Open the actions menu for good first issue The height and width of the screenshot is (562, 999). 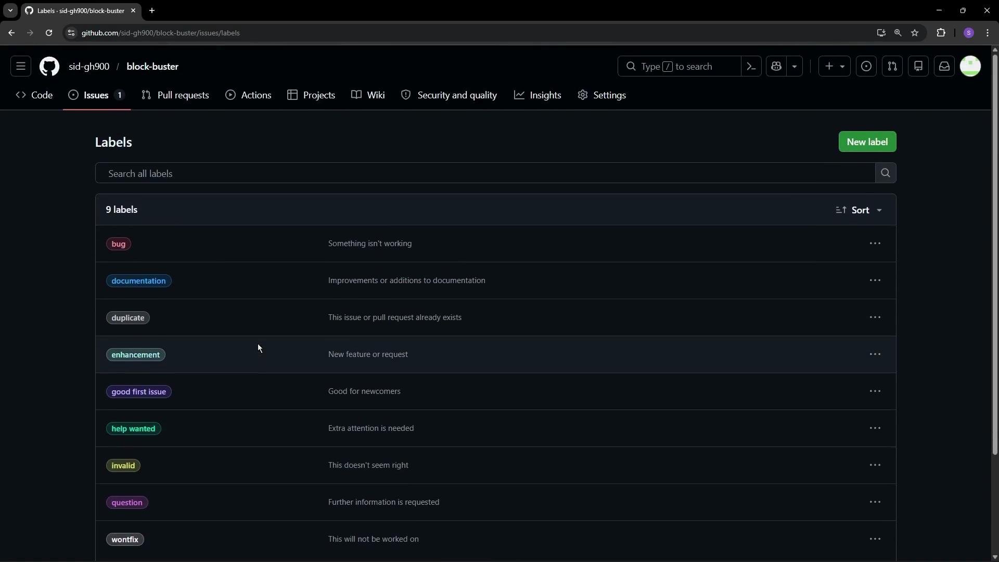click(875, 391)
